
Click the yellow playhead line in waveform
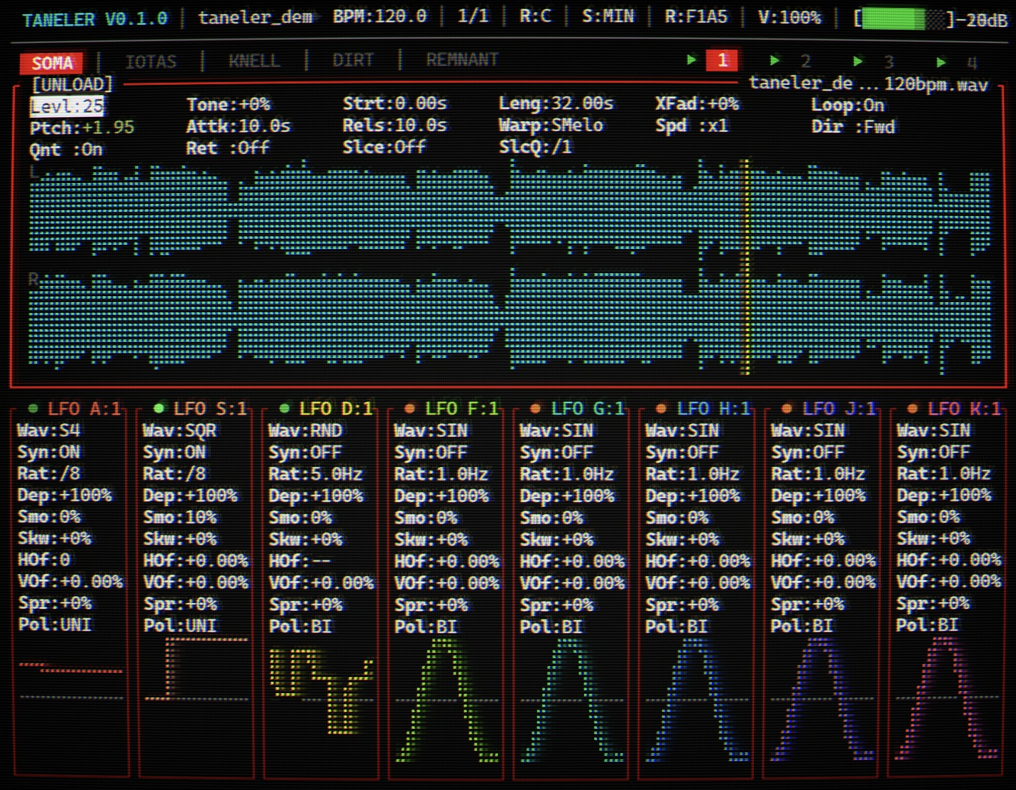click(x=745, y=267)
